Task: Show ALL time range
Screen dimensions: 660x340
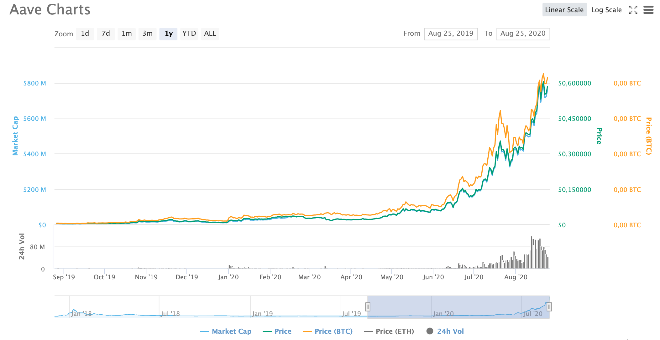Action: (210, 33)
